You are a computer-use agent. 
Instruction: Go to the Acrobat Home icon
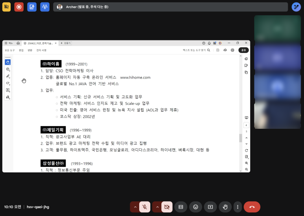coord(18,43)
